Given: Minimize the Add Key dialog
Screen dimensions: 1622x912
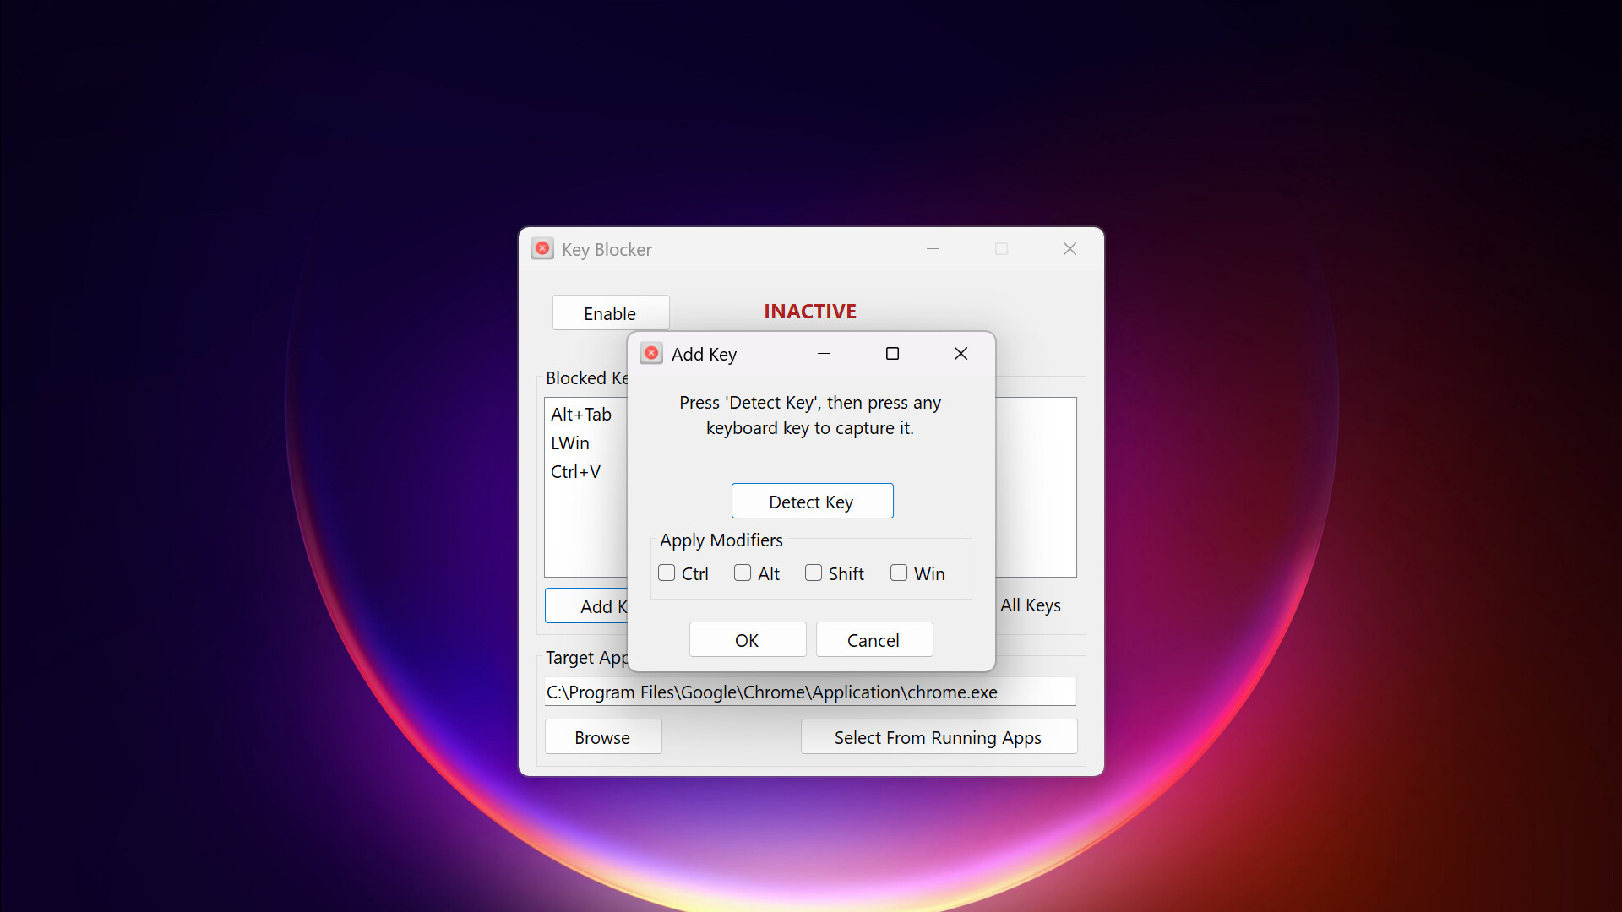Looking at the screenshot, I should pyautogui.click(x=824, y=353).
